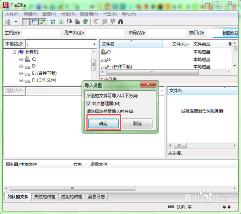Click the disconnect from server icon
The height and width of the screenshot is (214, 241).
[77, 22]
